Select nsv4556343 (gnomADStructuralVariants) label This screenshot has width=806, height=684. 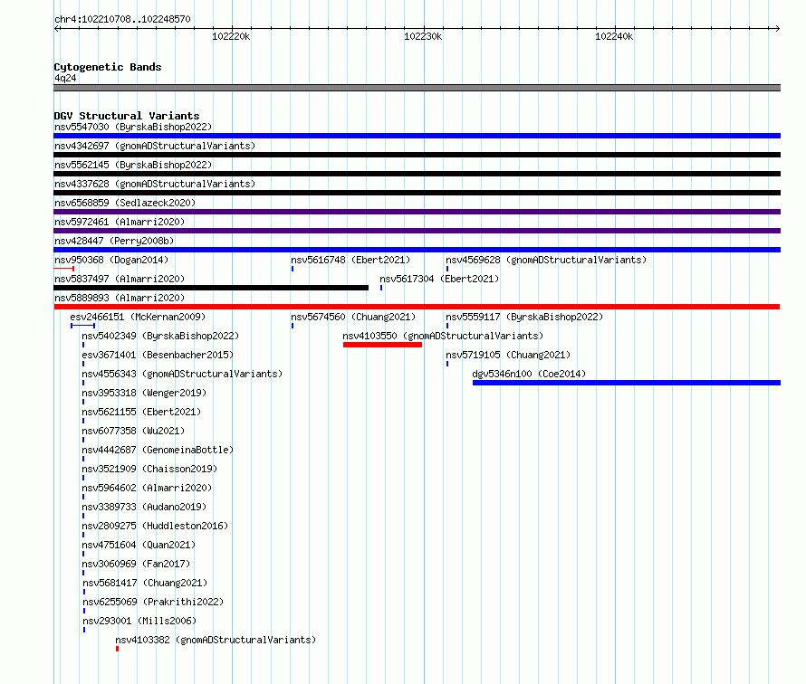coord(182,374)
